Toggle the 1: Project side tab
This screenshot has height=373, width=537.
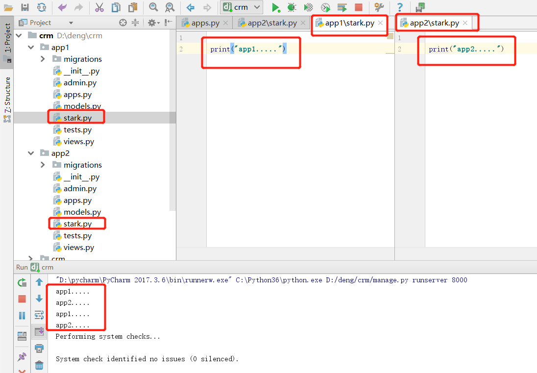click(x=7, y=43)
